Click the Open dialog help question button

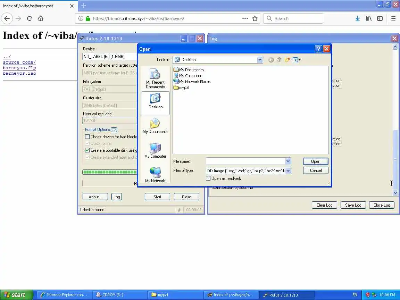coord(318,49)
